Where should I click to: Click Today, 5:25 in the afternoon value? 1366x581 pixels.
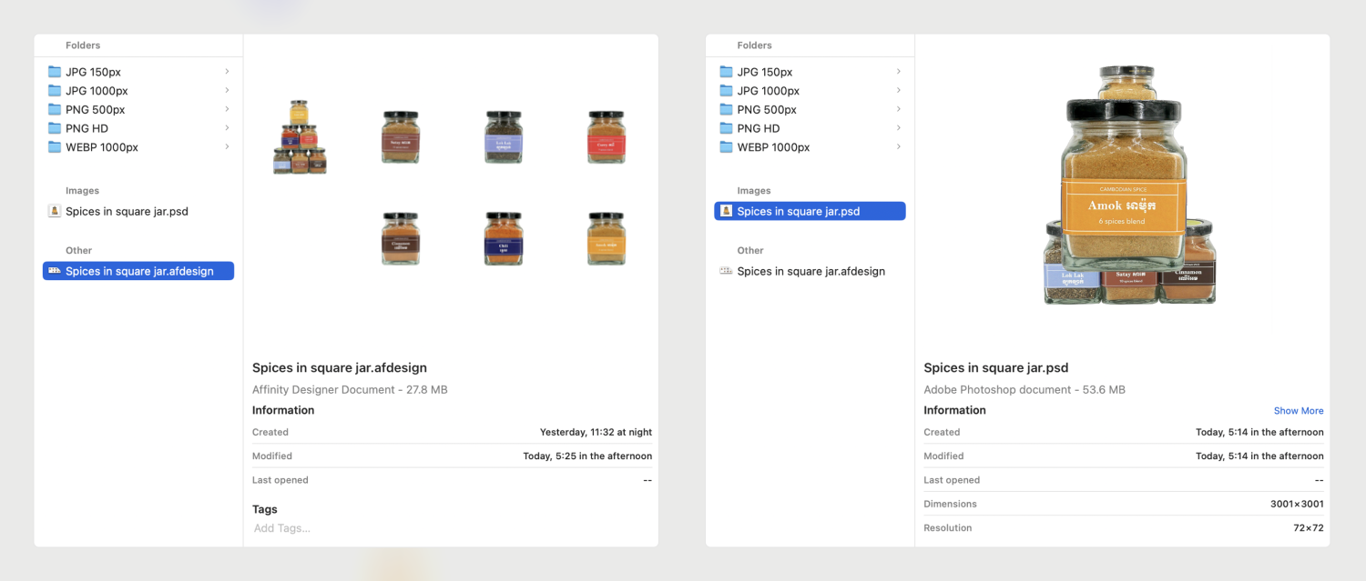coord(587,456)
